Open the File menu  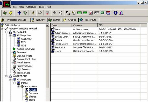point(15,7)
